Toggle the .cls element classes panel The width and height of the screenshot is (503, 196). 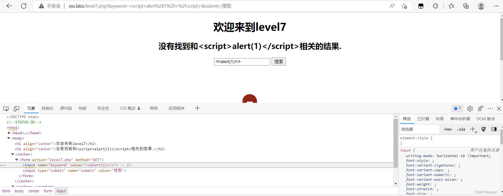[461, 129]
